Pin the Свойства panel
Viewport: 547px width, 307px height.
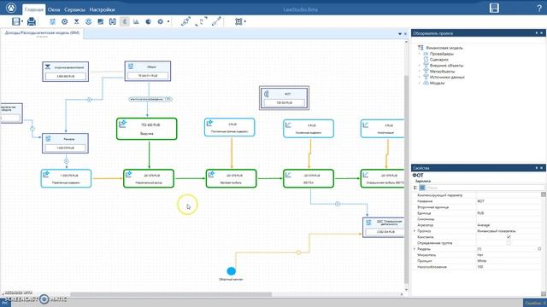[x=537, y=168]
